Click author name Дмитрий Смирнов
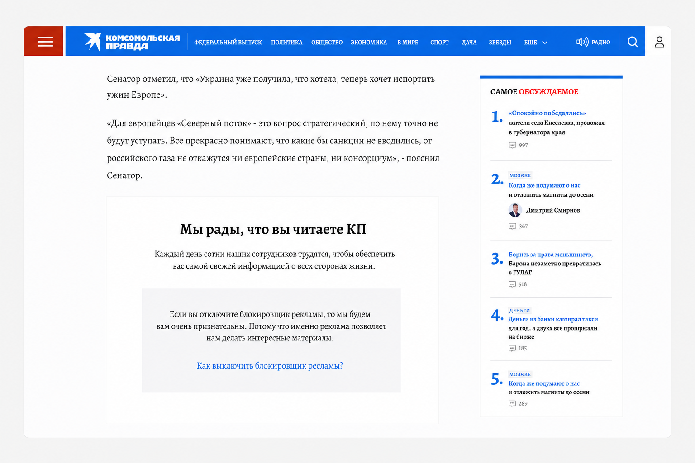 (553, 210)
